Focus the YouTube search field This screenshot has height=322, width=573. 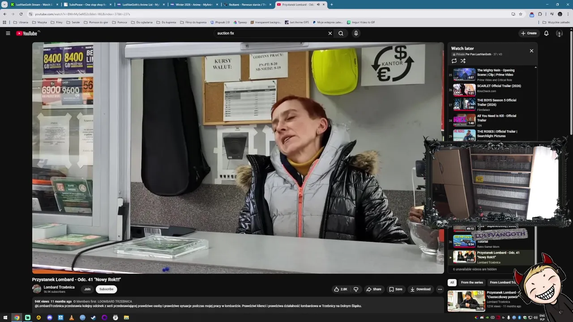271,33
